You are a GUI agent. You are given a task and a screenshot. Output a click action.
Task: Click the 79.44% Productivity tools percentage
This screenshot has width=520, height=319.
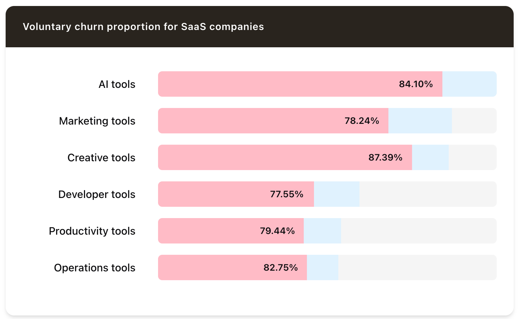point(277,231)
